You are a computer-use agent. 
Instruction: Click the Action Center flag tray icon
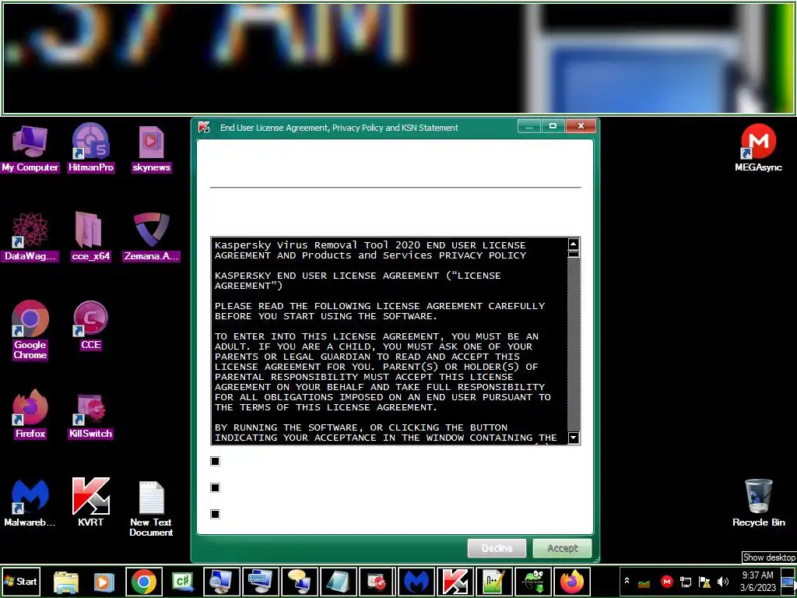point(704,581)
